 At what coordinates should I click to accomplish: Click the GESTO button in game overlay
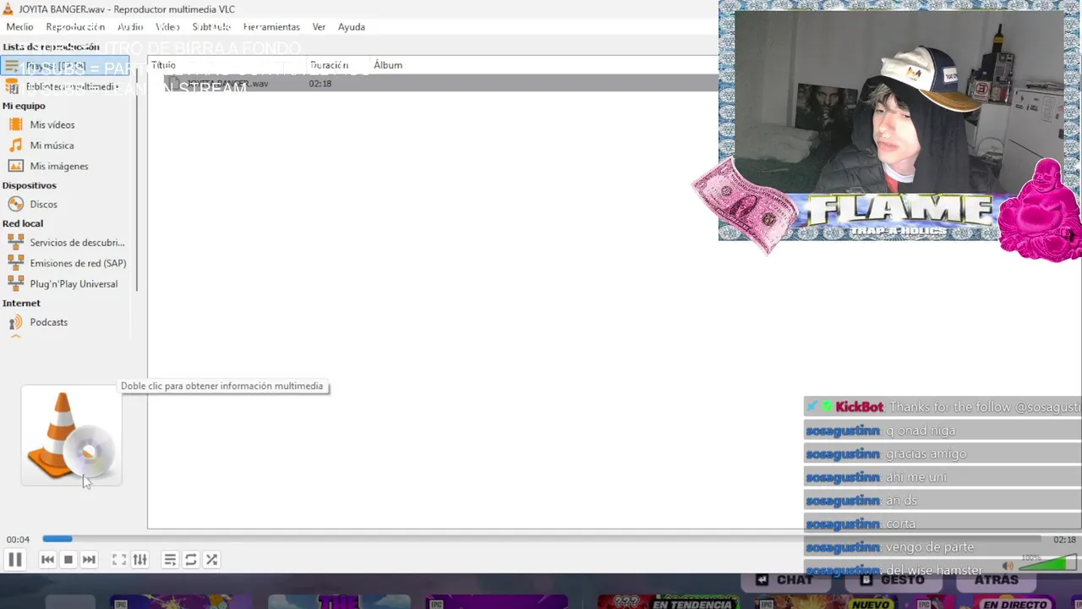893,579
